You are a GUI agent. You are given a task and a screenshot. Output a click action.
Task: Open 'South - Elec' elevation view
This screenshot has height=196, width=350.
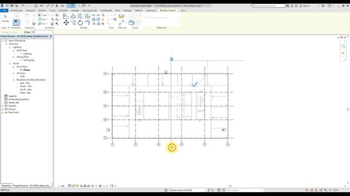[x=26, y=89]
